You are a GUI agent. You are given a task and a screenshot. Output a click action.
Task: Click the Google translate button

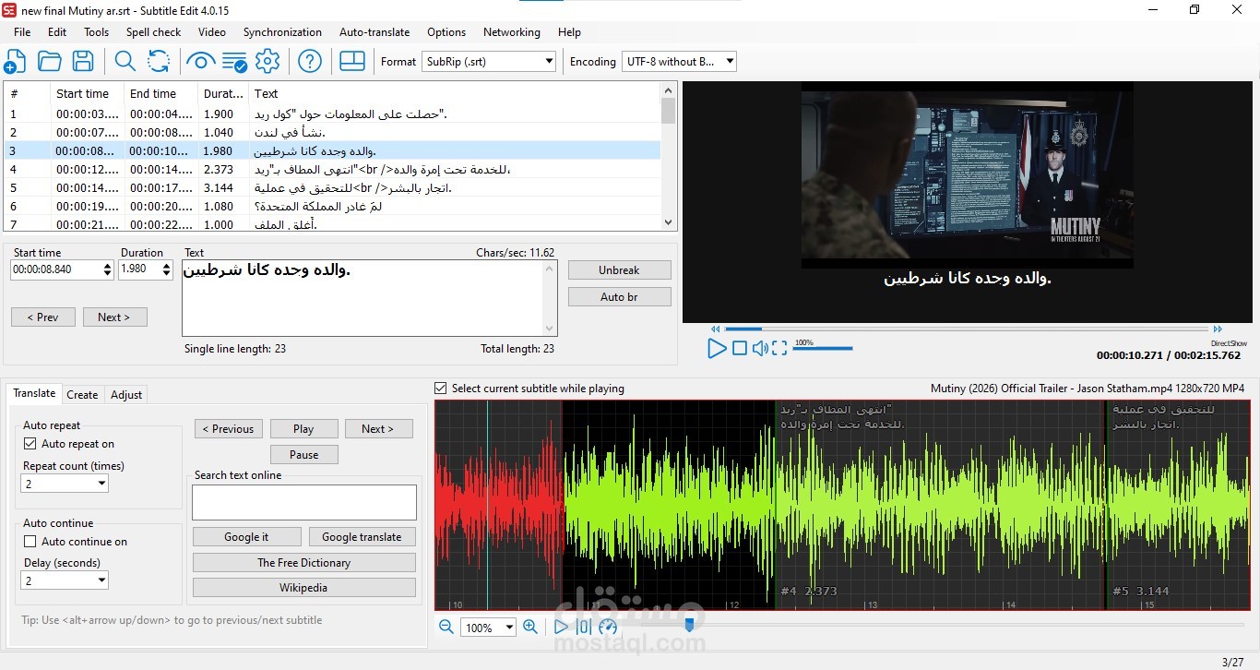362,537
